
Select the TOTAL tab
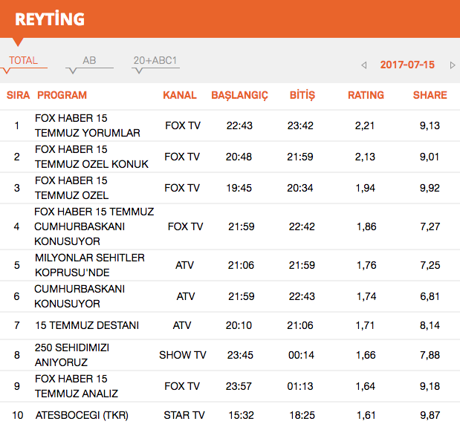pos(24,61)
